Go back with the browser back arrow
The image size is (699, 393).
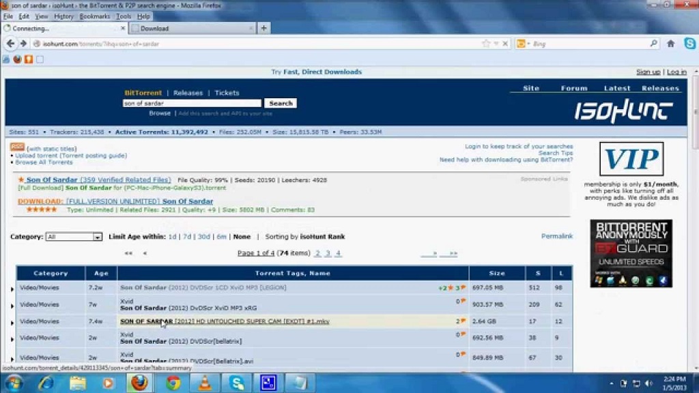click(x=10, y=44)
